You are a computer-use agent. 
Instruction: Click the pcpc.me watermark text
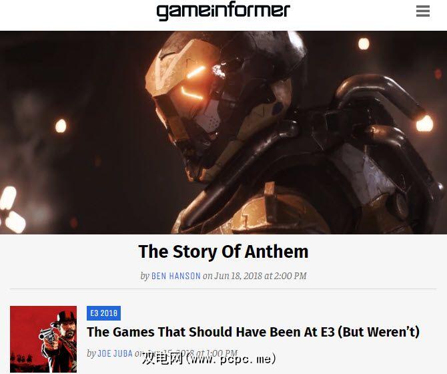[x=209, y=359]
